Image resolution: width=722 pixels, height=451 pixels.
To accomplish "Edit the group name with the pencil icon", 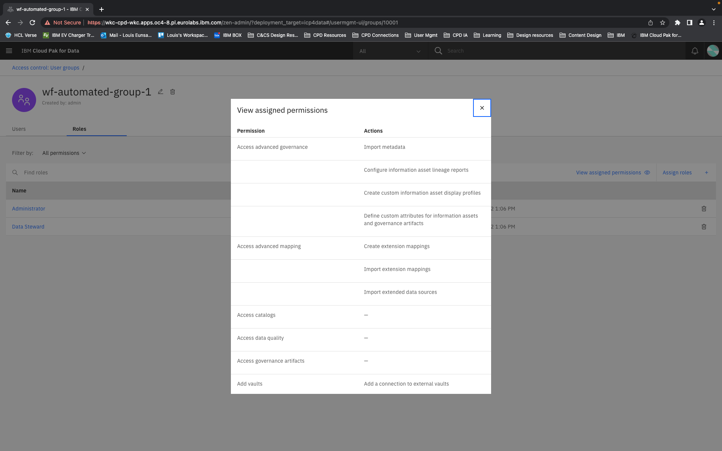I will (x=161, y=91).
